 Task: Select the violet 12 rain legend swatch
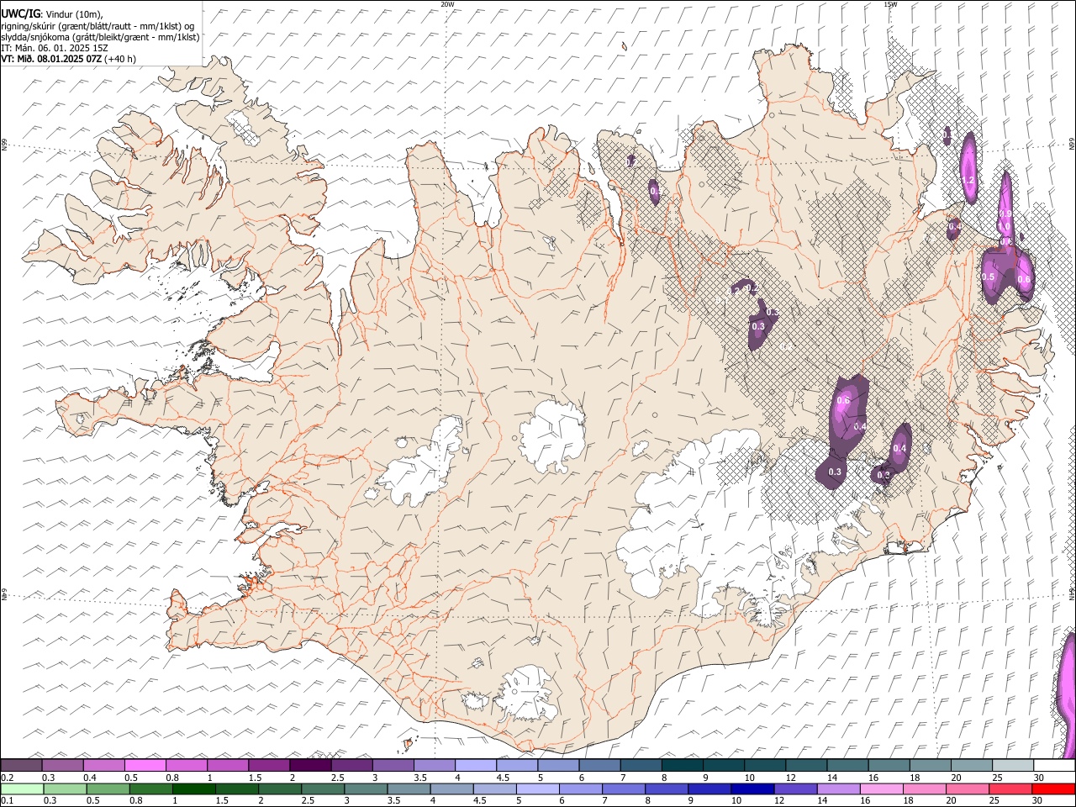tap(795, 789)
